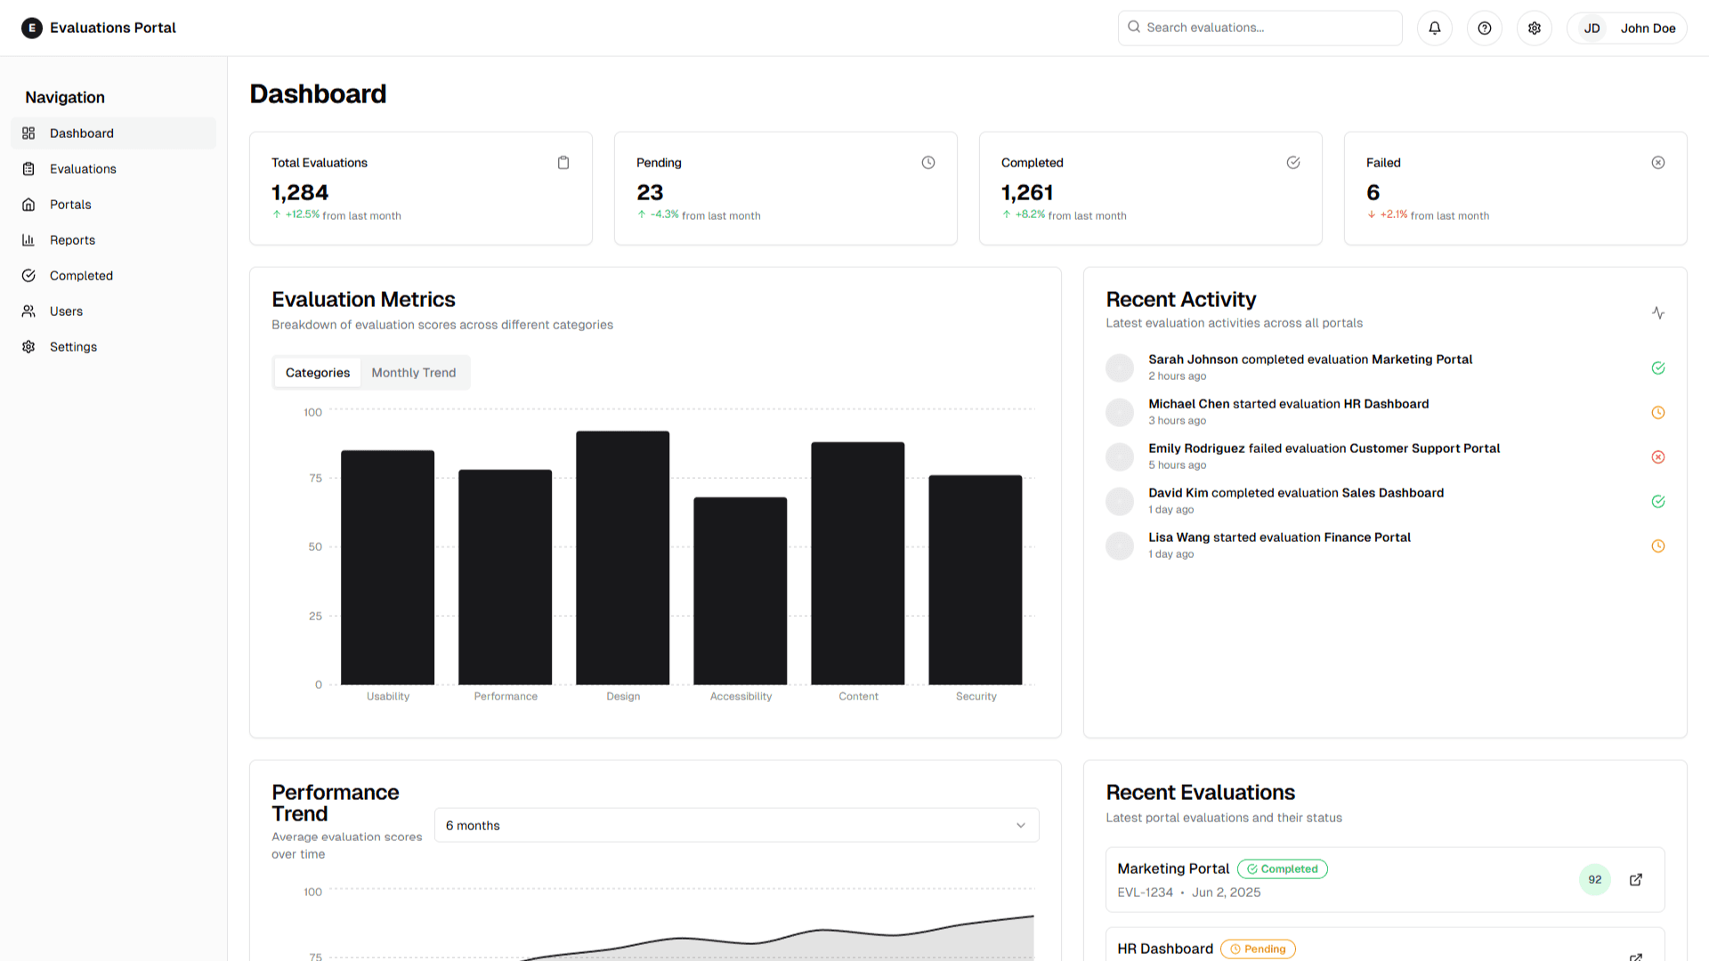Screen dimensions: 1709x961
Task: Open Evaluations in the navigation
Action: [x=113, y=169]
